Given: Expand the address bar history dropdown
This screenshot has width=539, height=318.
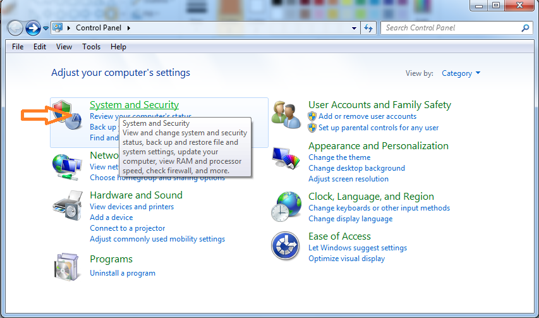Looking at the screenshot, I should [354, 28].
